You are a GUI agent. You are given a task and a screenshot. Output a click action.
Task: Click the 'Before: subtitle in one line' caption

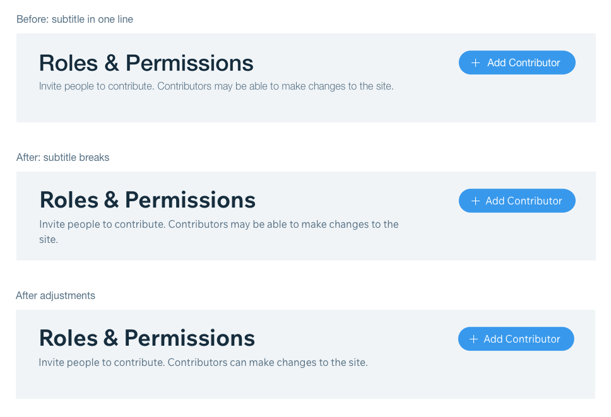(74, 20)
